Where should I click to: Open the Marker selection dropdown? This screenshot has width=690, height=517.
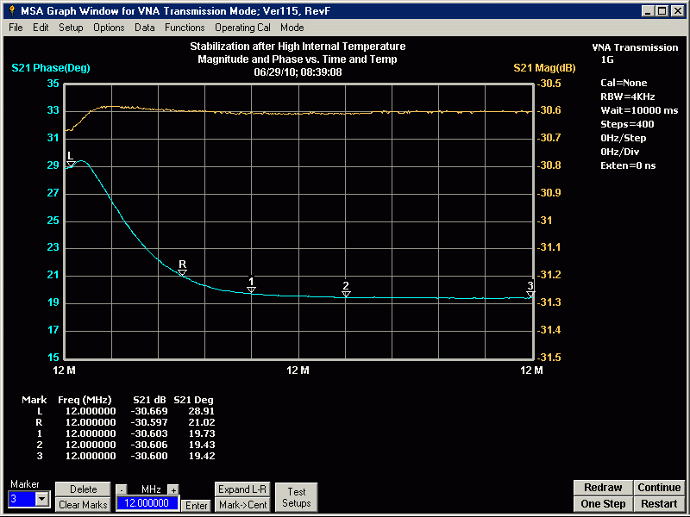42,499
